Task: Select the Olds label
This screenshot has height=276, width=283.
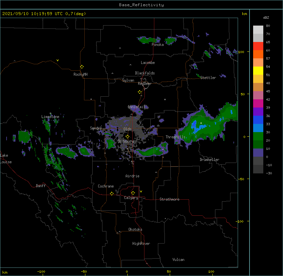Action: click(127, 129)
